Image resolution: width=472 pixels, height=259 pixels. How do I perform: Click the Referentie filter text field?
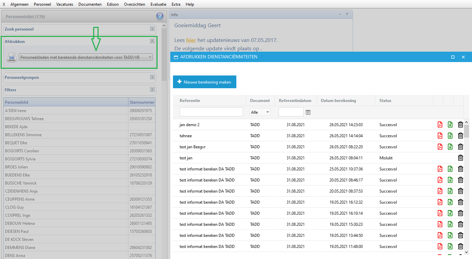click(x=211, y=112)
